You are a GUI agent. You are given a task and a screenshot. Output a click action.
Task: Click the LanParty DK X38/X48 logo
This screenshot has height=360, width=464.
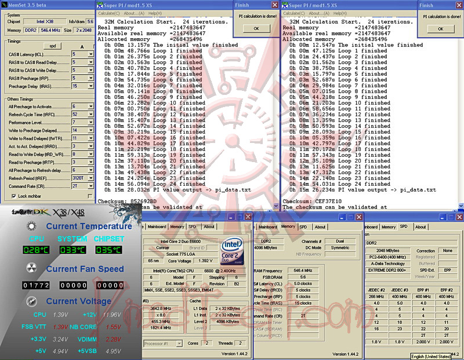pyautogui.click(x=48, y=212)
